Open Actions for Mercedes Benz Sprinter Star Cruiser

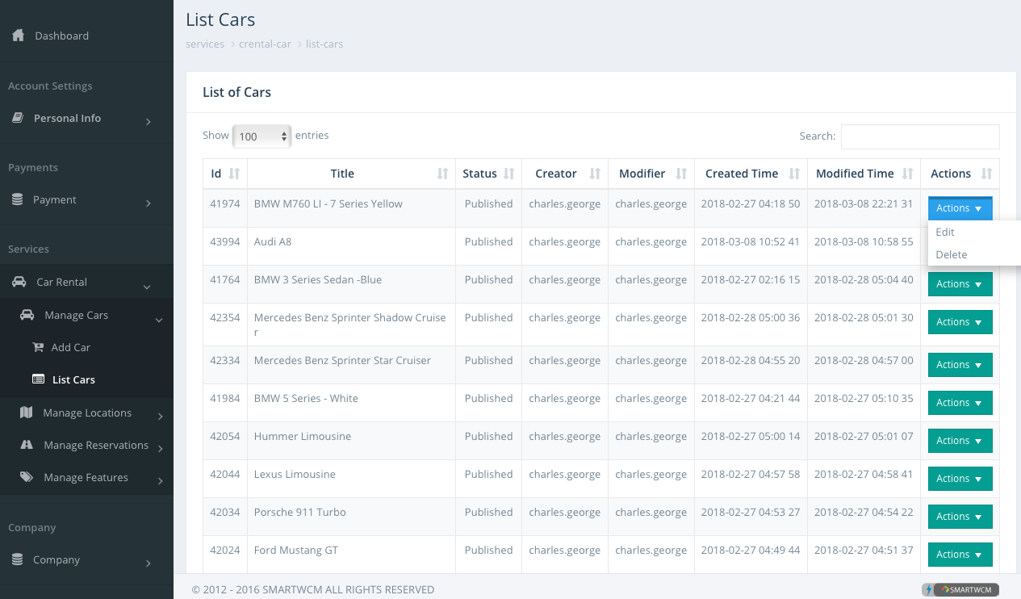960,365
